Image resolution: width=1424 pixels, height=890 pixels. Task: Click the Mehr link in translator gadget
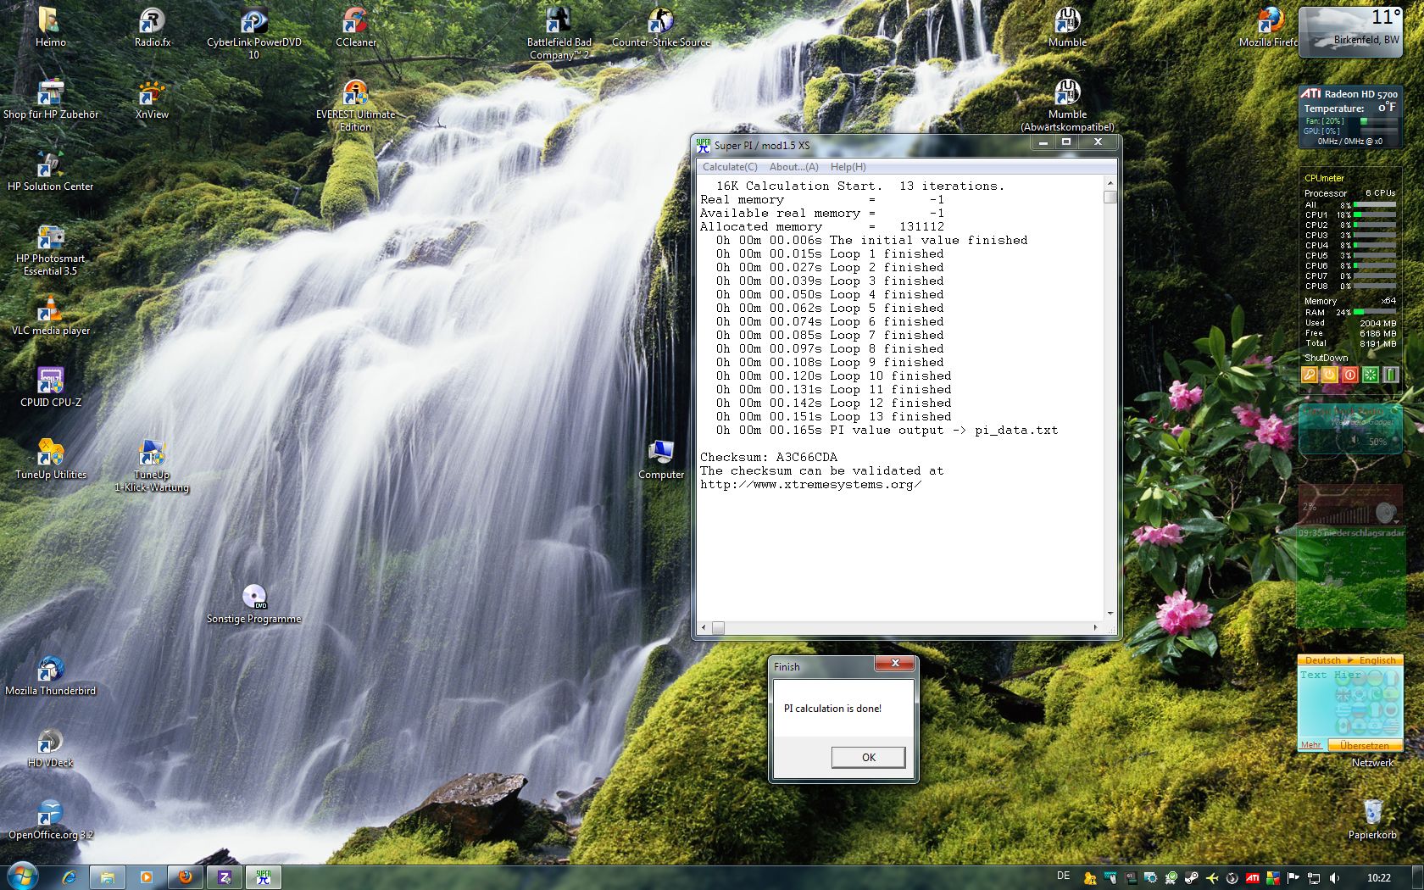click(x=1311, y=745)
